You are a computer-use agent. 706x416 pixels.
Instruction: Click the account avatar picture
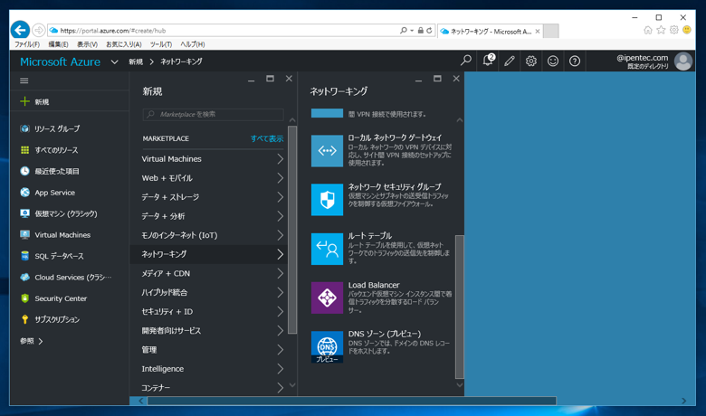tap(683, 61)
